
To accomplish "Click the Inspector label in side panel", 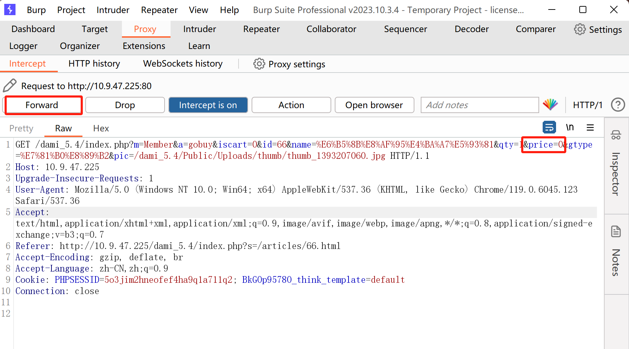I will (x=616, y=174).
